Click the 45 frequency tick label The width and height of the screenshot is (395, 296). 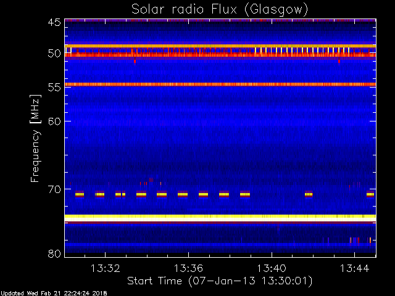point(54,22)
